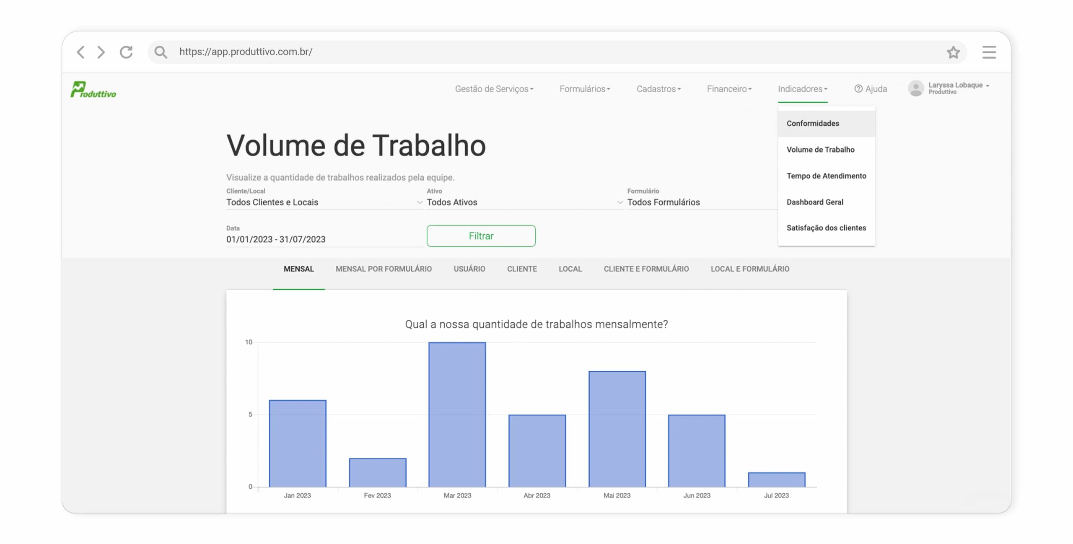Click the Filtrar button
Image resolution: width=1073 pixels, height=544 pixels.
click(481, 236)
